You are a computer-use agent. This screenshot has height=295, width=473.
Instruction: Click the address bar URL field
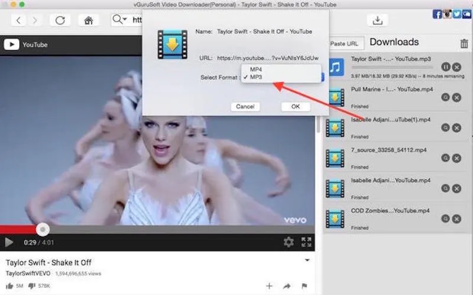(x=137, y=20)
